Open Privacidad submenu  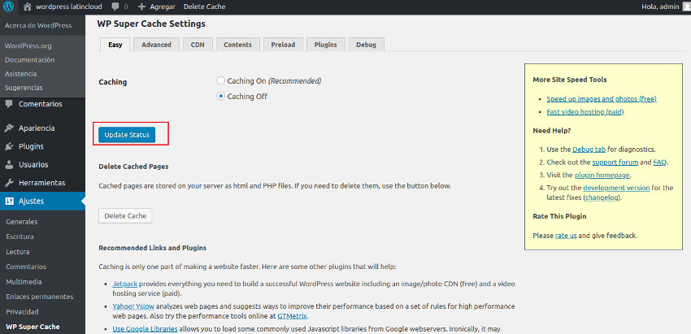pos(23,311)
